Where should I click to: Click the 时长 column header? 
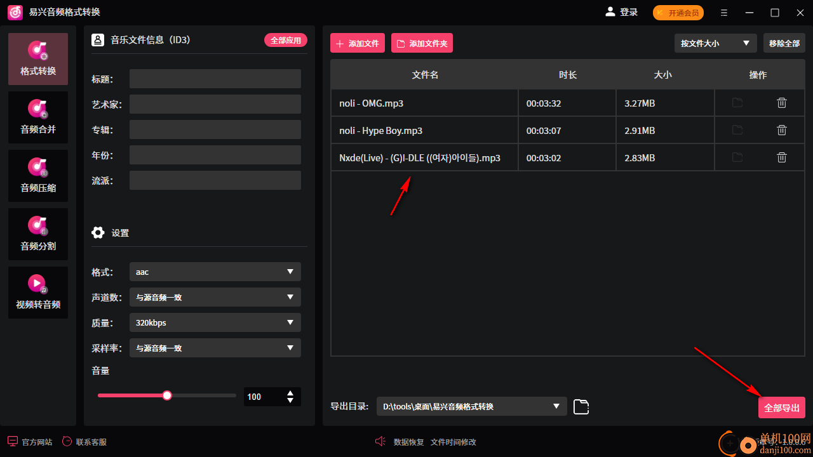tap(568, 75)
